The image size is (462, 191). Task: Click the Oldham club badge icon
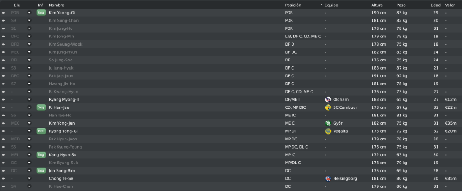328,99
